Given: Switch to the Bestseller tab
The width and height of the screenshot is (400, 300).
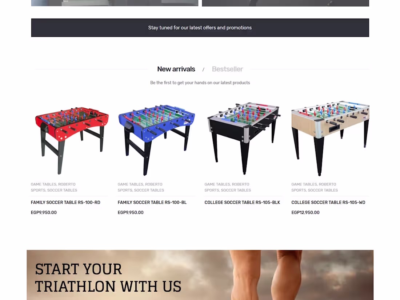Looking at the screenshot, I should 227,69.
